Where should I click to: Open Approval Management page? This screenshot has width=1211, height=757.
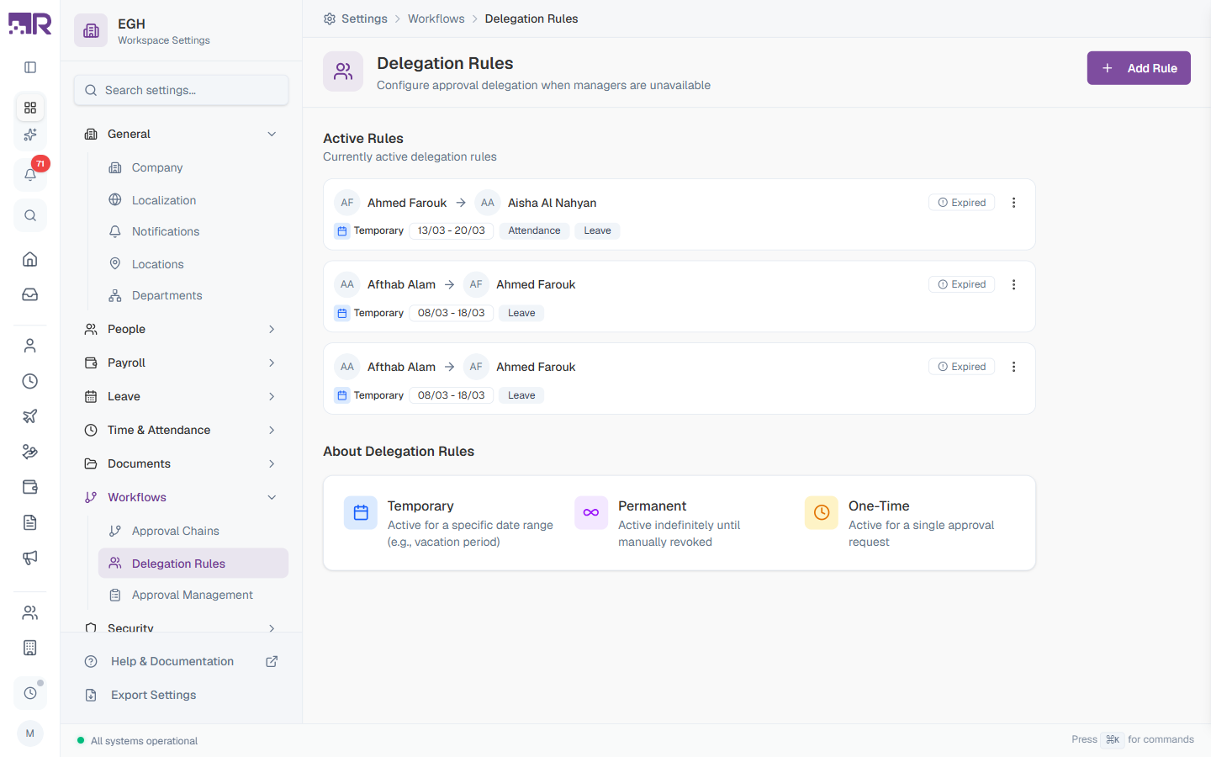pyautogui.click(x=193, y=595)
